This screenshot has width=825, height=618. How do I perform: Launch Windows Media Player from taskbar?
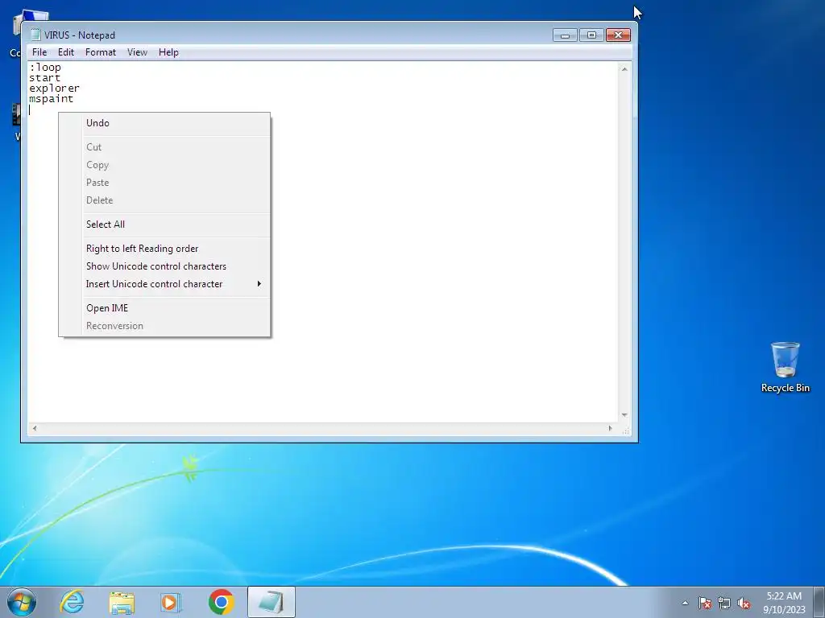click(x=170, y=602)
